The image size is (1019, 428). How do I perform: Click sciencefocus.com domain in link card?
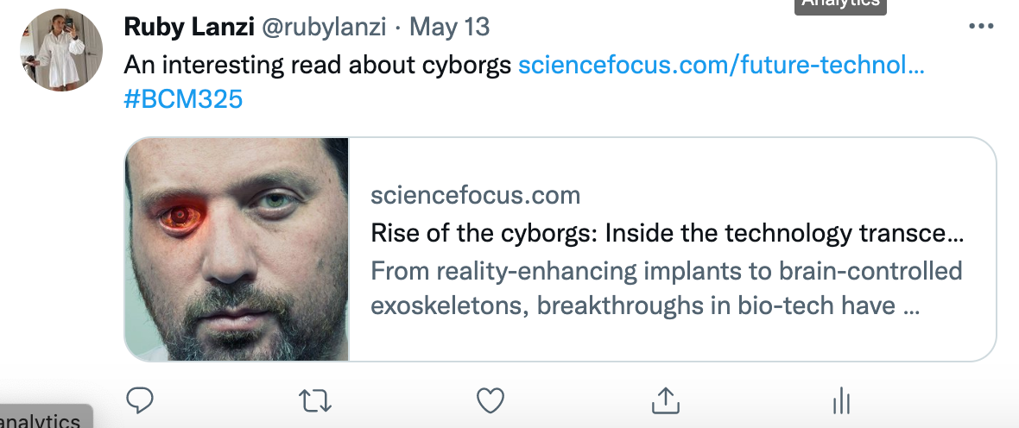[475, 195]
